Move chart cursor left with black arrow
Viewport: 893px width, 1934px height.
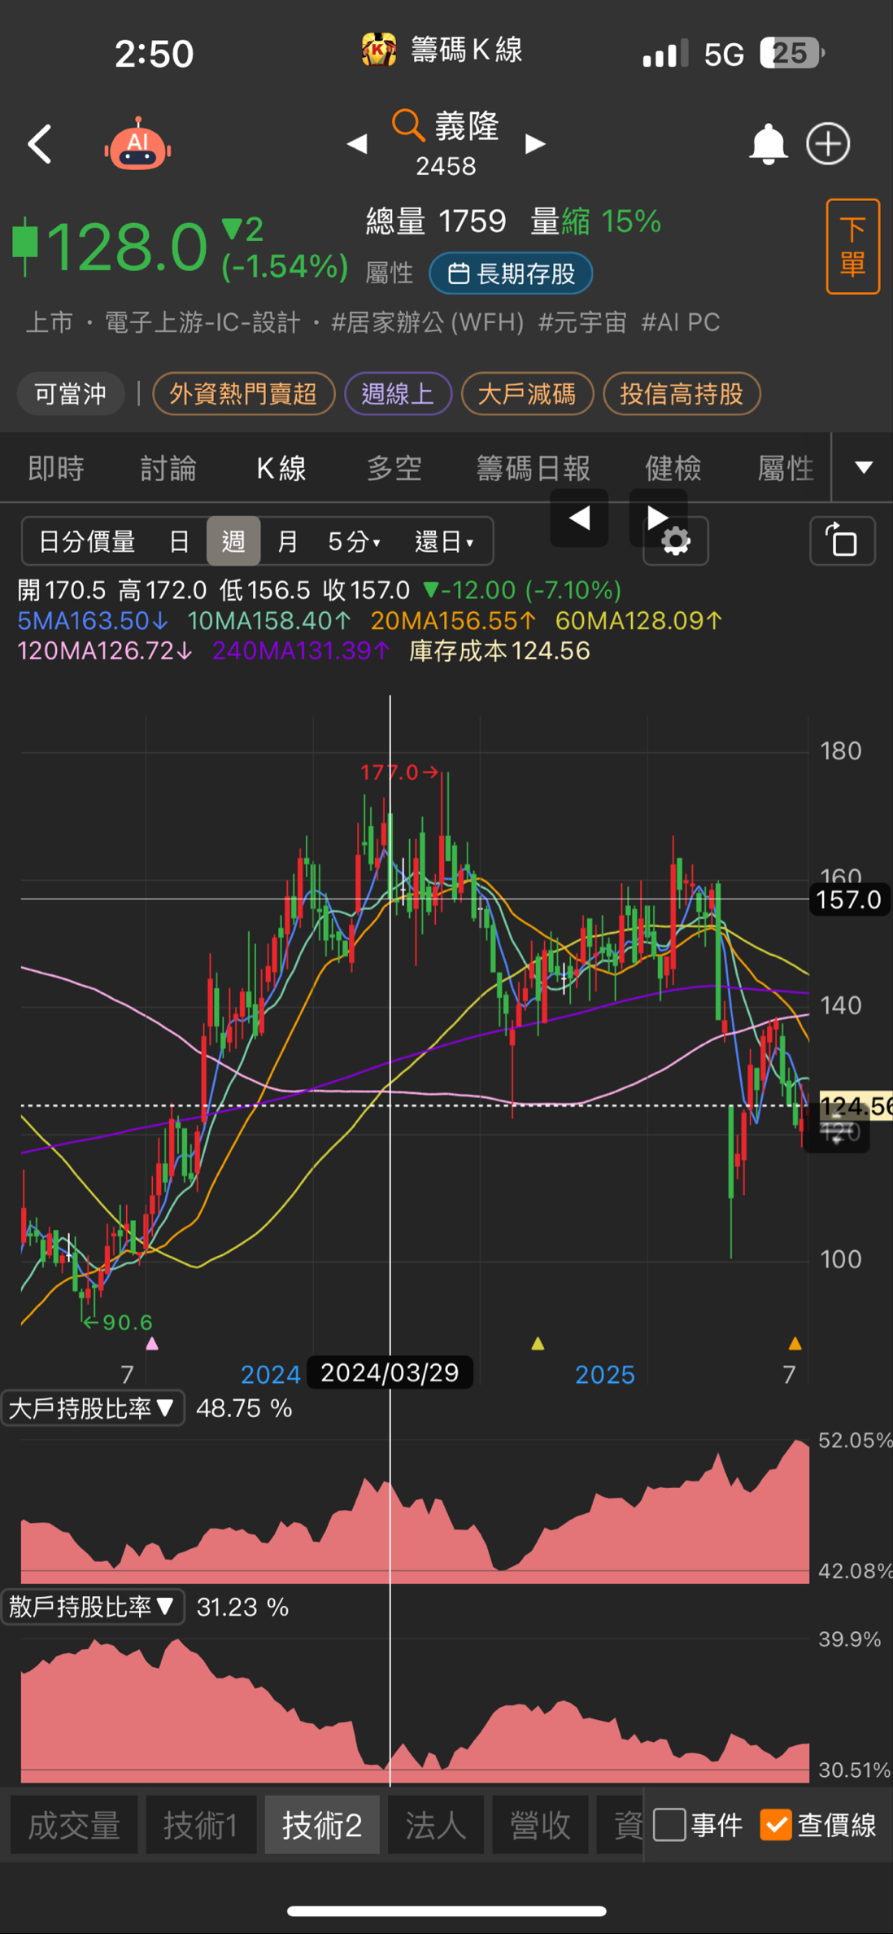pyautogui.click(x=579, y=518)
